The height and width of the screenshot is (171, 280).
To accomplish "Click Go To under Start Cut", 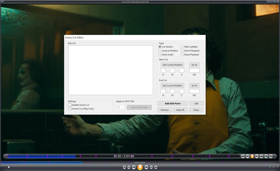I will (194, 65).
